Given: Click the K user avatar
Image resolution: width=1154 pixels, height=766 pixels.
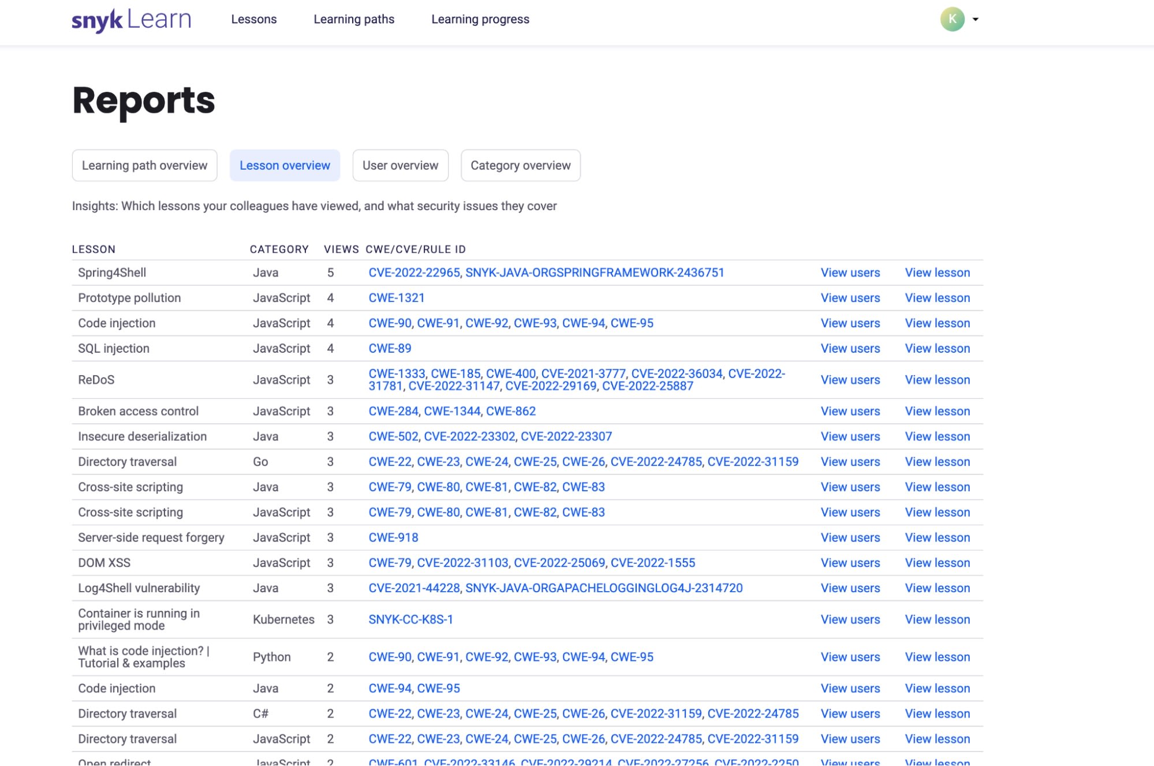Looking at the screenshot, I should tap(953, 19).
